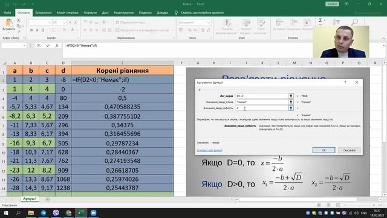Select the Аркуш1 sheet tab
The height and width of the screenshot is (218, 387).
click(x=30, y=199)
